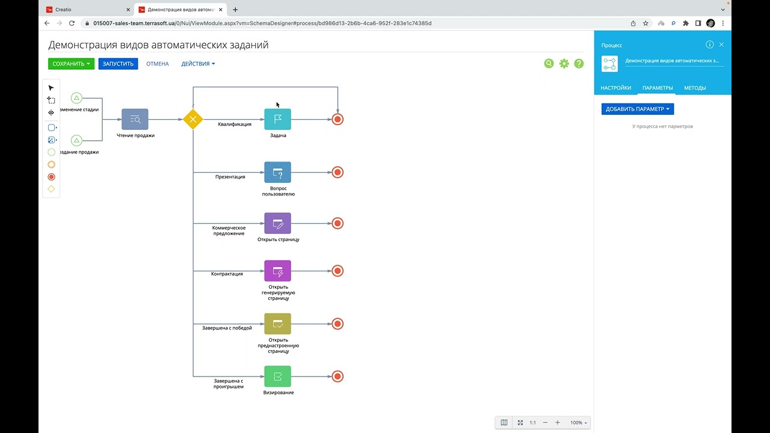Click the 'Завершена с победой' flow label
Image resolution: width=770 pixels, height=433 pixels.
click(x=227, y=328)
